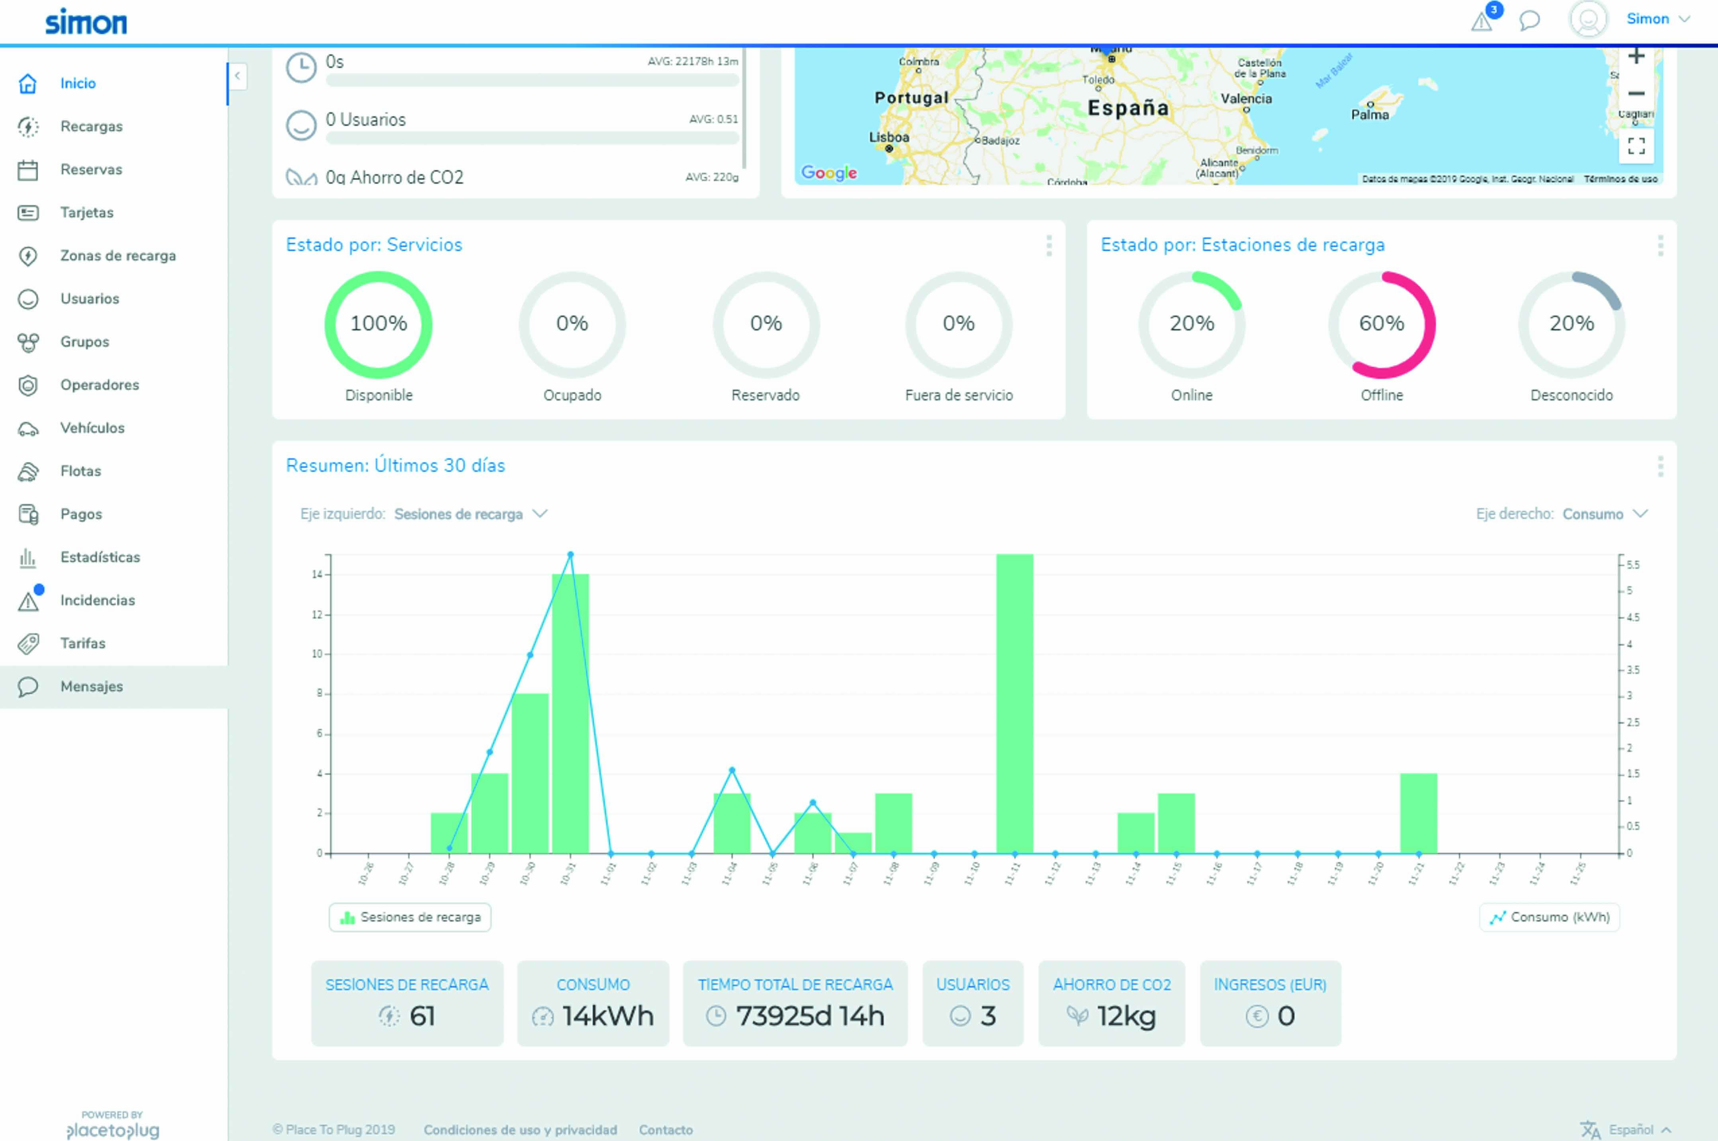Image resolution: width=1718 pixels, height=1141 pixels.
Task: Open the chat messages icon in header
Action: click(1529, 20)
